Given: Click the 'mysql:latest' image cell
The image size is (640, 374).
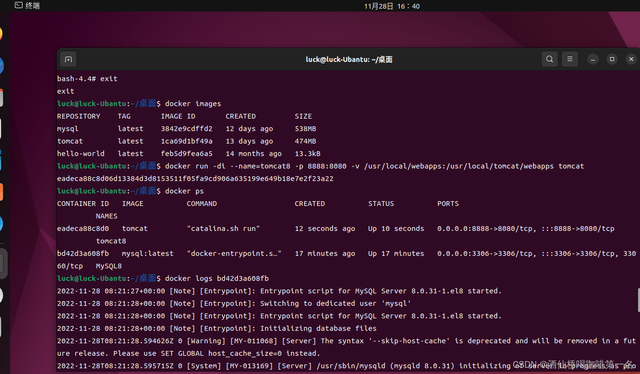Looking at the screenshot, I should pos(148,253).
